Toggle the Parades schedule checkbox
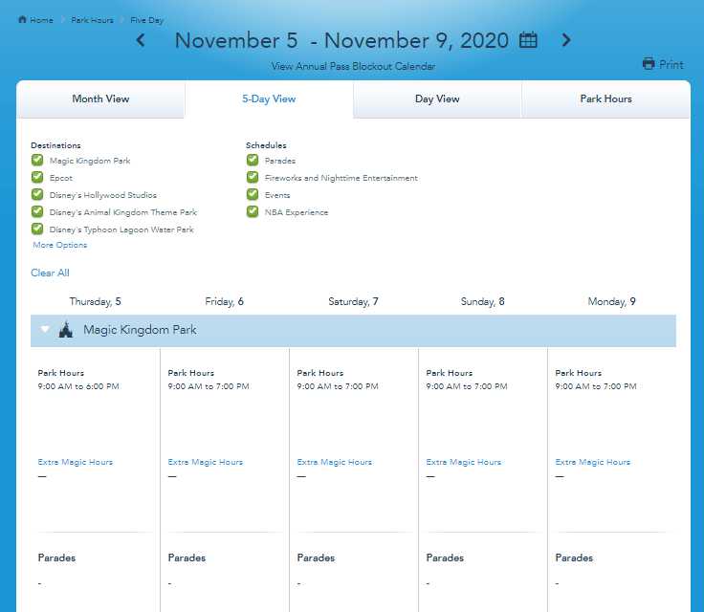 (253, 160)
